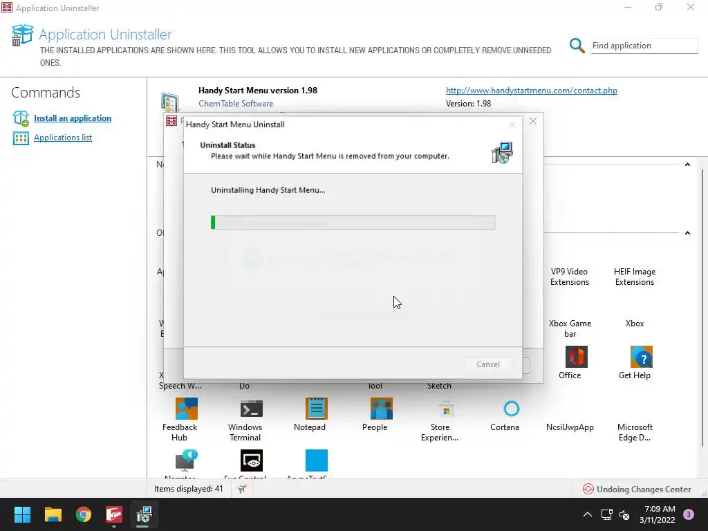Open the Undoing Changes Center

click(x=637, y=489)
